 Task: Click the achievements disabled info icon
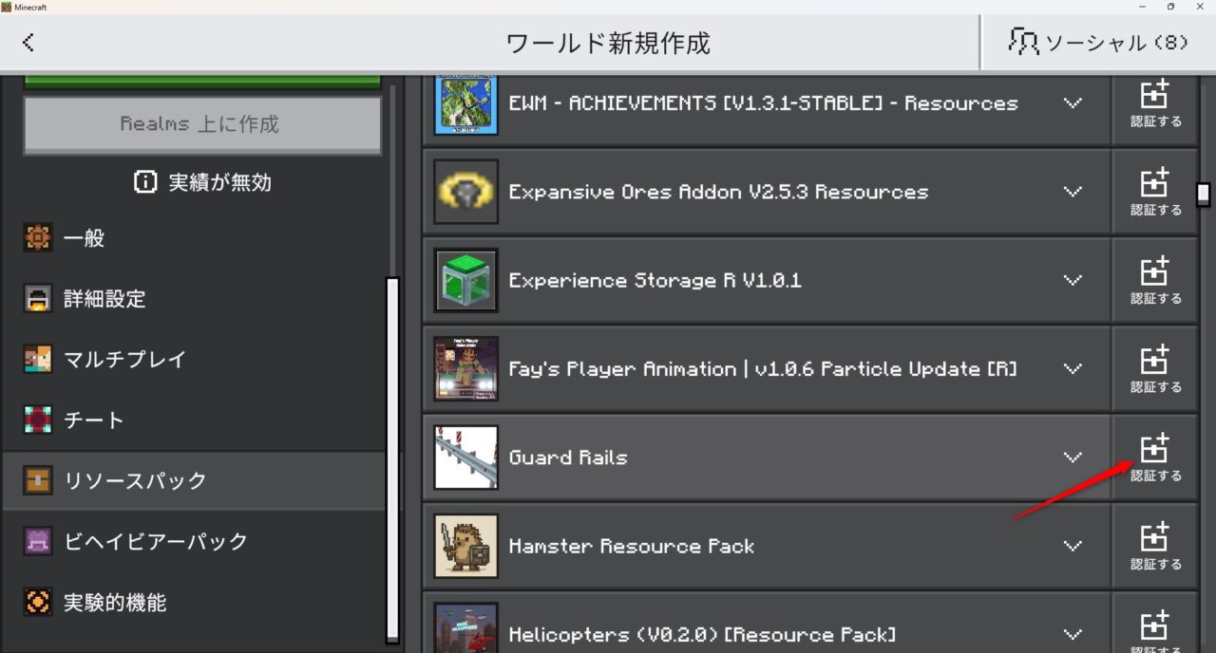point(145,182)
